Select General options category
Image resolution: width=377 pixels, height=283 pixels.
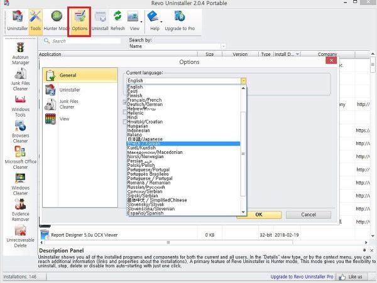click(80, 75)
